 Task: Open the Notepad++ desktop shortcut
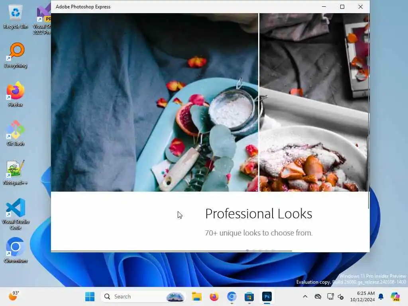(x=16, y=172)
